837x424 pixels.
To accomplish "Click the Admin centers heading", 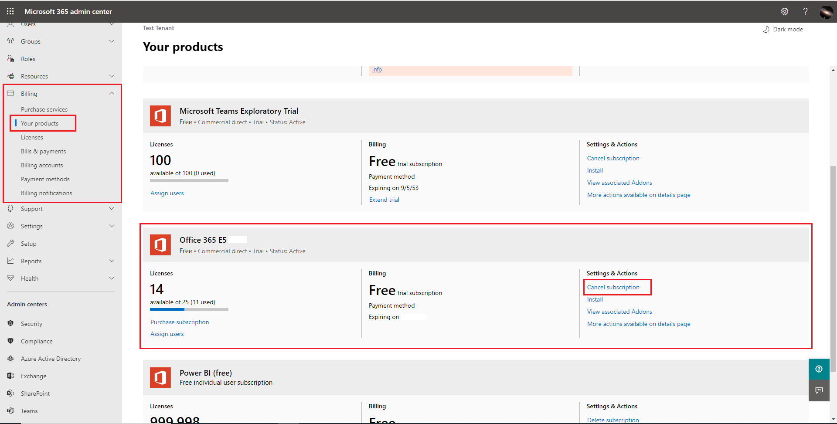I will 27,304.
